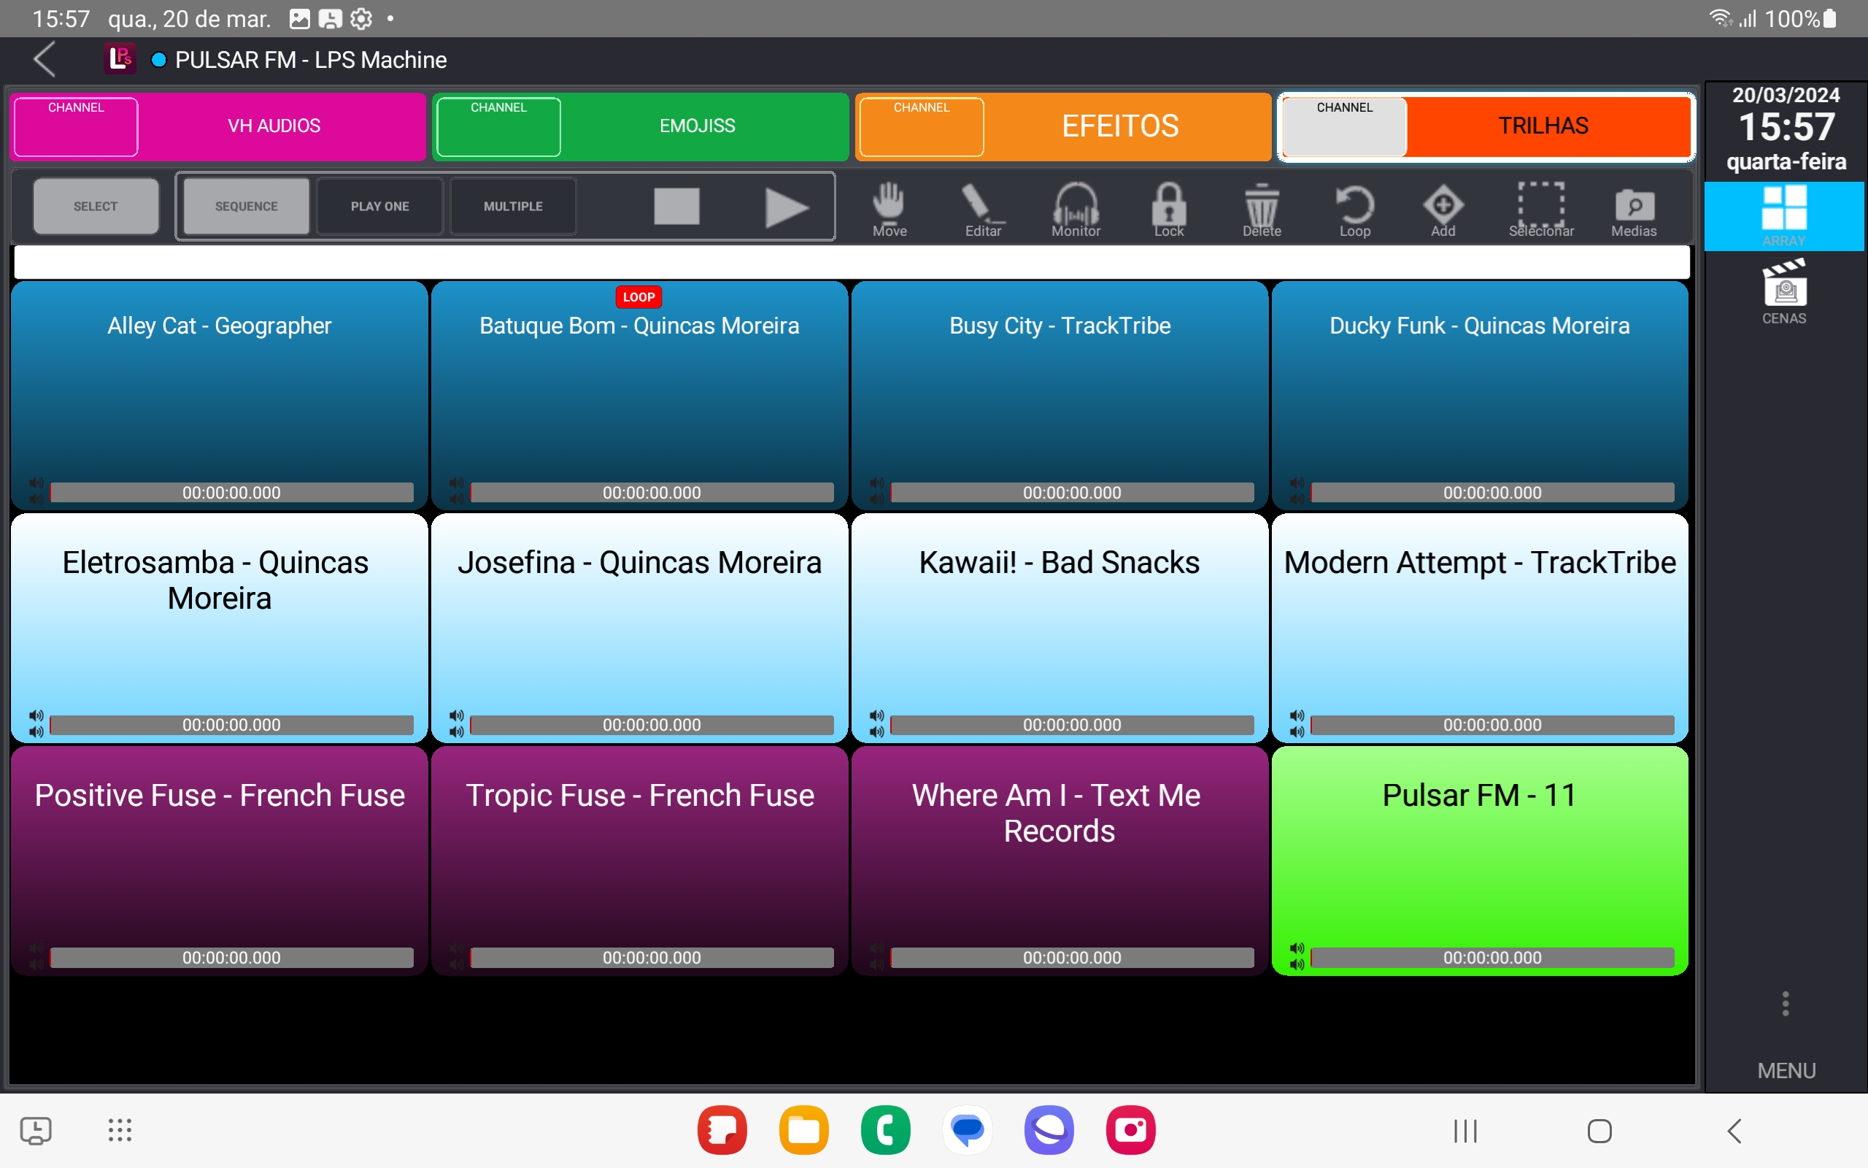The width and height of the screenshot is (1868, 1168).
Task: Enable SELECT mode
Action: [96, 207]
